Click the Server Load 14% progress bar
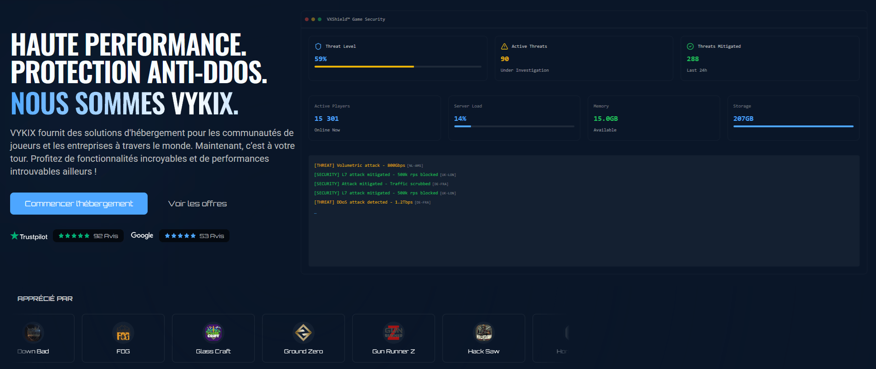876x369 pixels. point(514,126)
